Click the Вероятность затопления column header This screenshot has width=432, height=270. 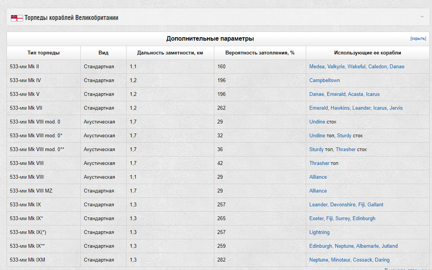(260, 53)
